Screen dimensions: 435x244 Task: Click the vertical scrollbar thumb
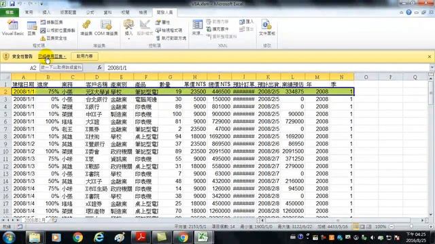pos(431,93)
